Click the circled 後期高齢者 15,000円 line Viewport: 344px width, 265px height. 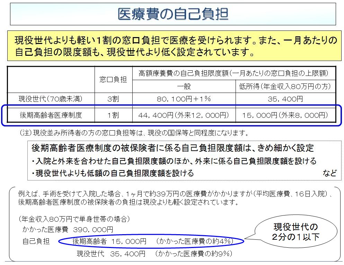152,241
